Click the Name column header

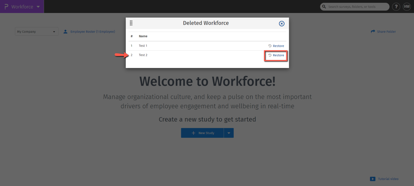click(143, 36)
